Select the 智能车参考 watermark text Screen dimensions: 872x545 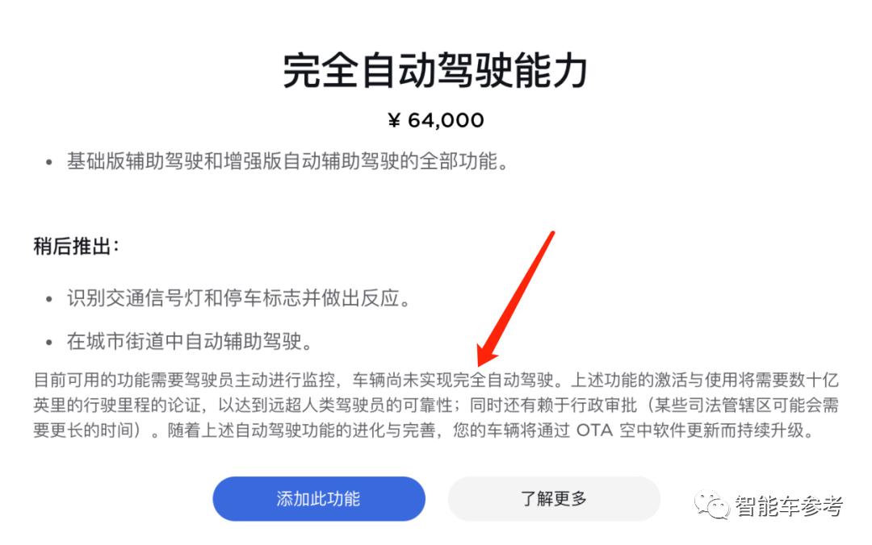point(789,505)
